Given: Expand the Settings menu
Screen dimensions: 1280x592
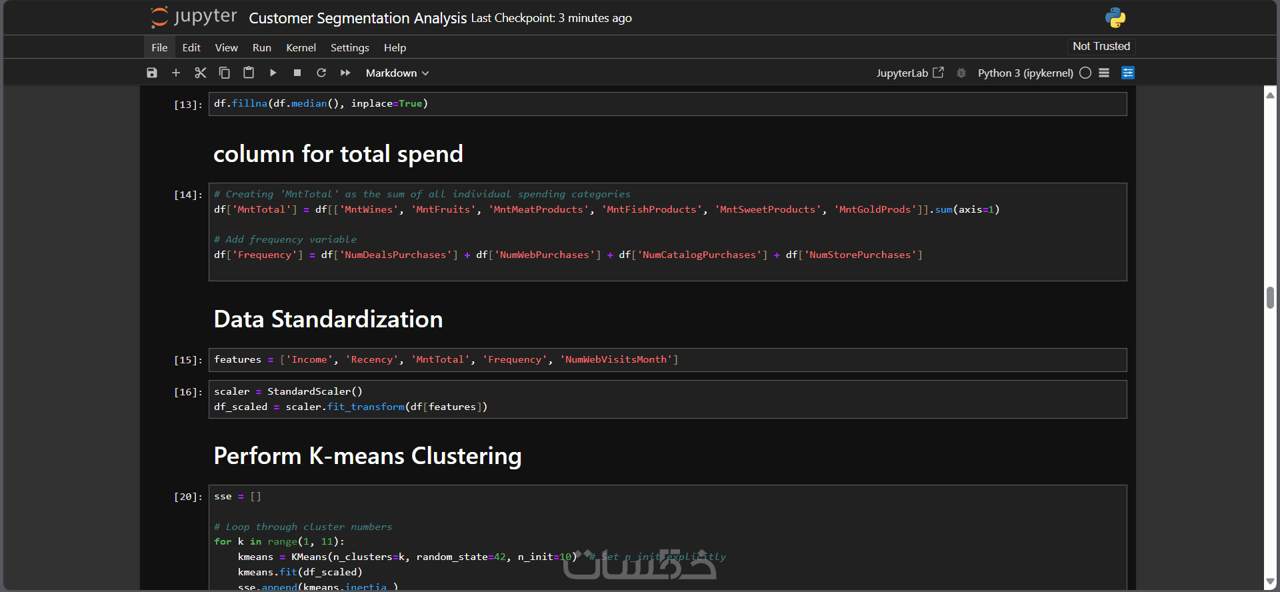Looking at the screenshot, I should (349, 47).
